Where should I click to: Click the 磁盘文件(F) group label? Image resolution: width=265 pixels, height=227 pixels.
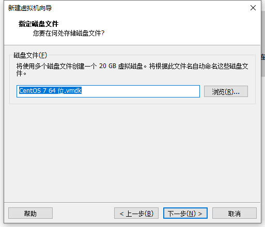[x=30, y=55]
